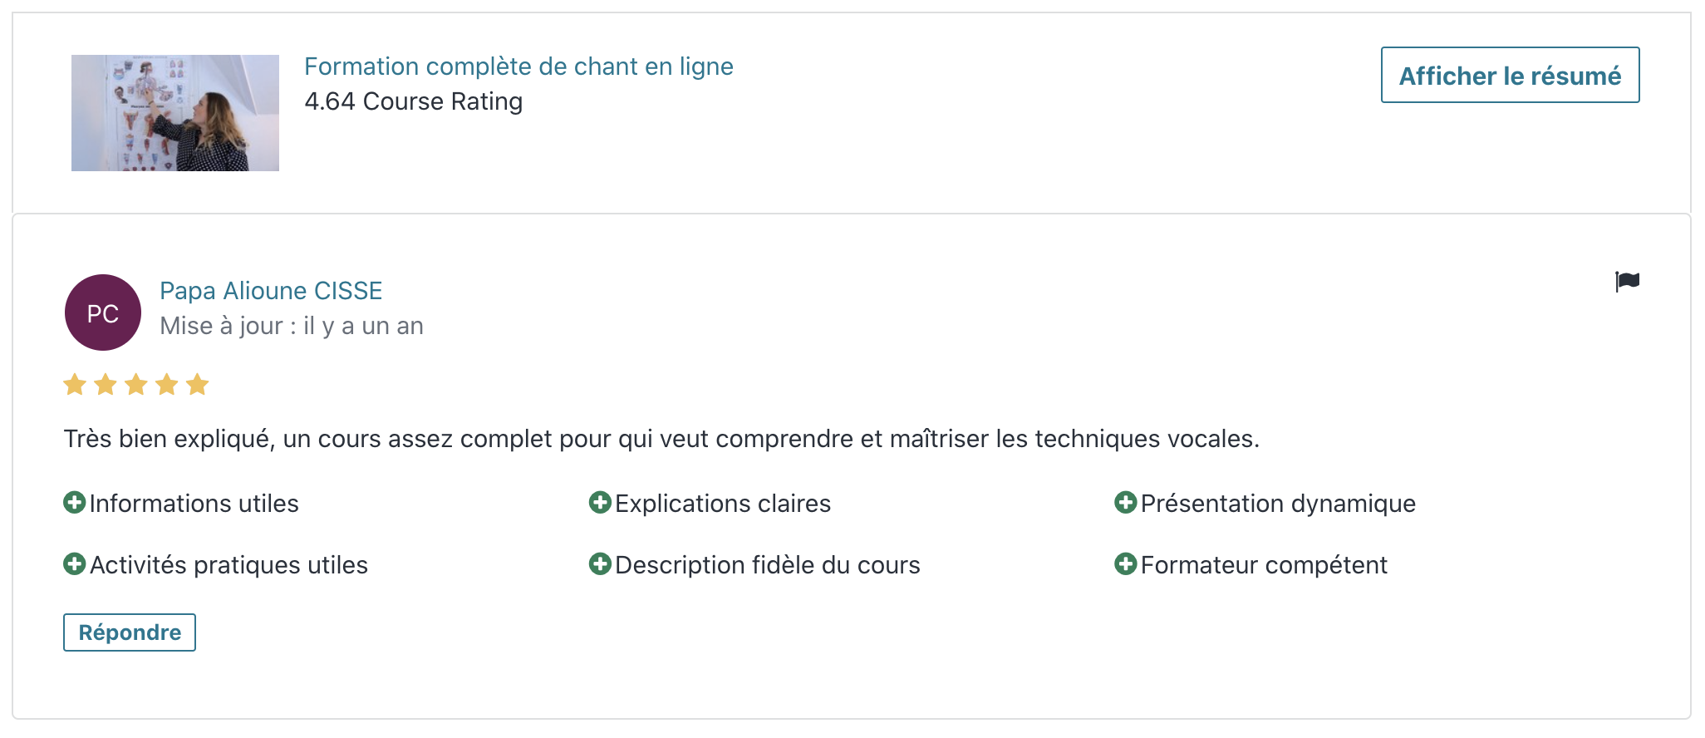Click the course thumbnail image

175,113
